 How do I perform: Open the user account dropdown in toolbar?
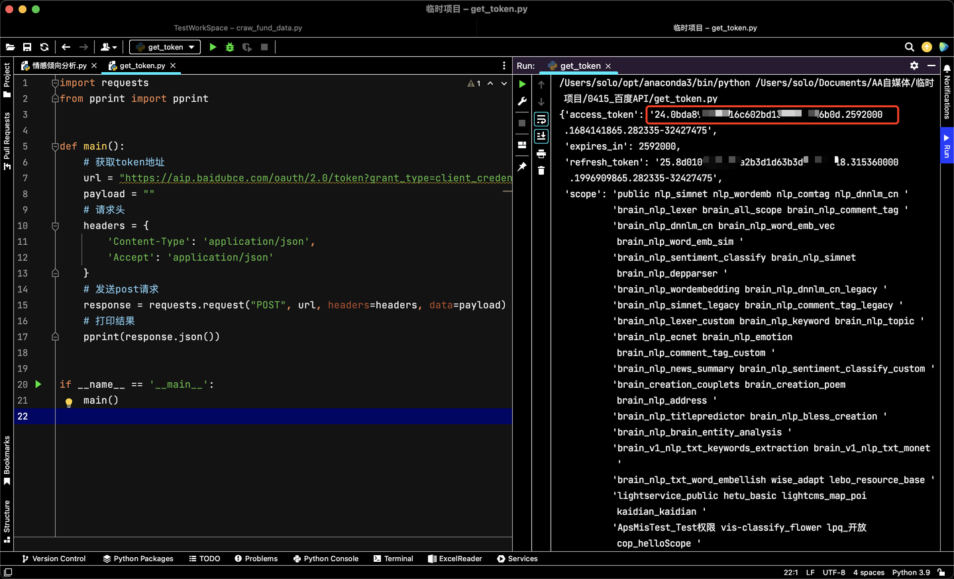109,47
